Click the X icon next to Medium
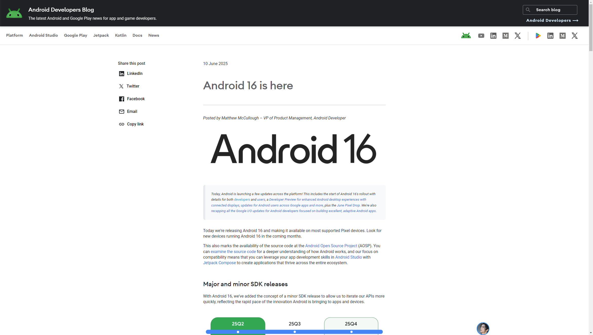This screenshot has height=335, width=593. (x=517, y=36)
